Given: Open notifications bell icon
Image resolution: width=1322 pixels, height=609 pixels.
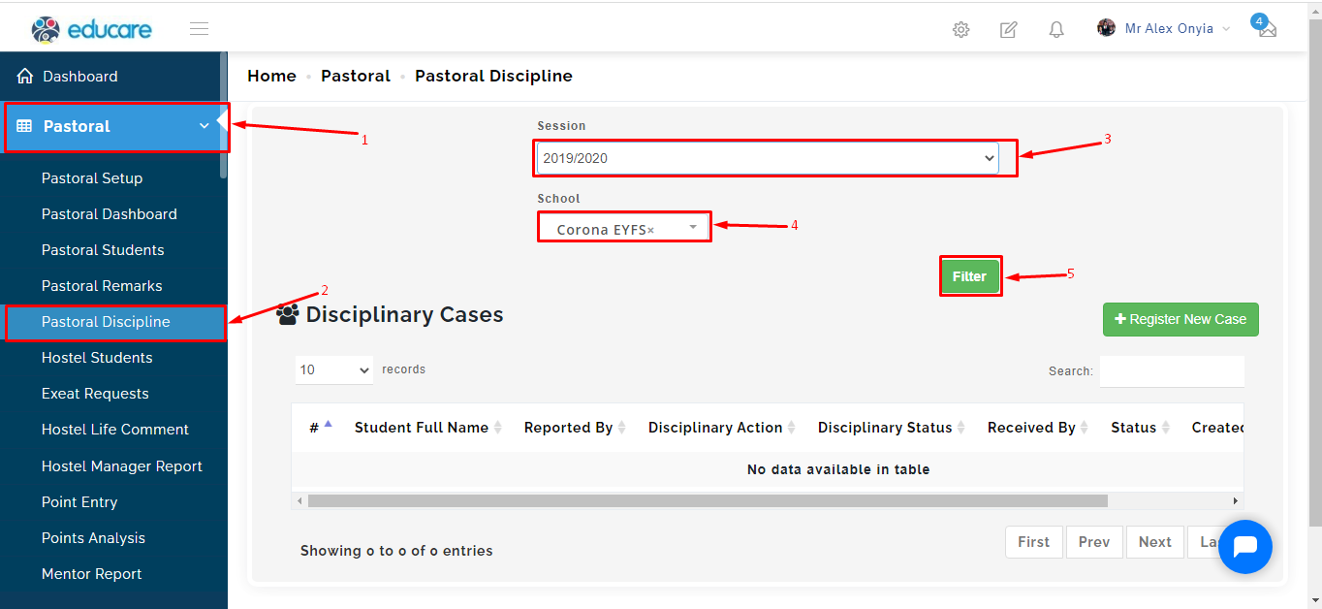Looking at the screenshot, I should coord(1056,29).
